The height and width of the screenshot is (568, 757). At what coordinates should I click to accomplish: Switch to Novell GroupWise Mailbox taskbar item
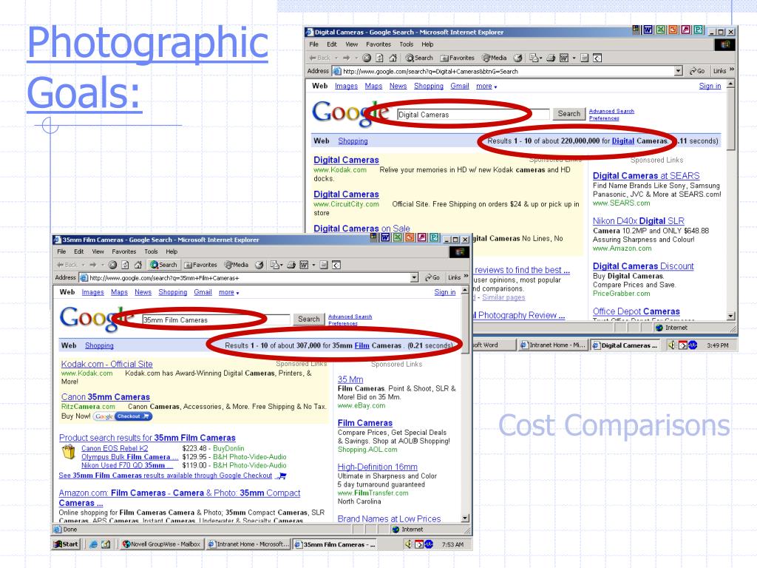[160, 544]
